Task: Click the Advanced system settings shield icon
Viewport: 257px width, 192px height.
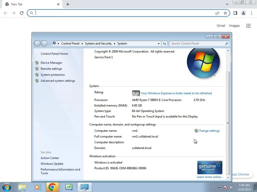Action: coord(37,81)
